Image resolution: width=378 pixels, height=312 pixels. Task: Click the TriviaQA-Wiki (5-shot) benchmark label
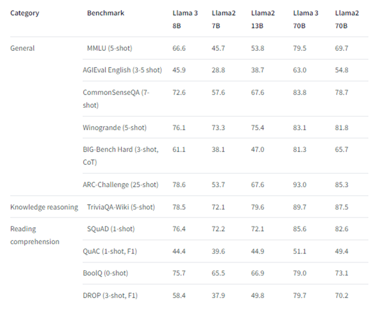pyautogui.click(x=121, y=207)
